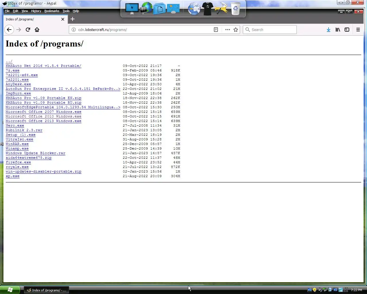
Task: Download 7z.exe link
Action: tap(13, 70)
